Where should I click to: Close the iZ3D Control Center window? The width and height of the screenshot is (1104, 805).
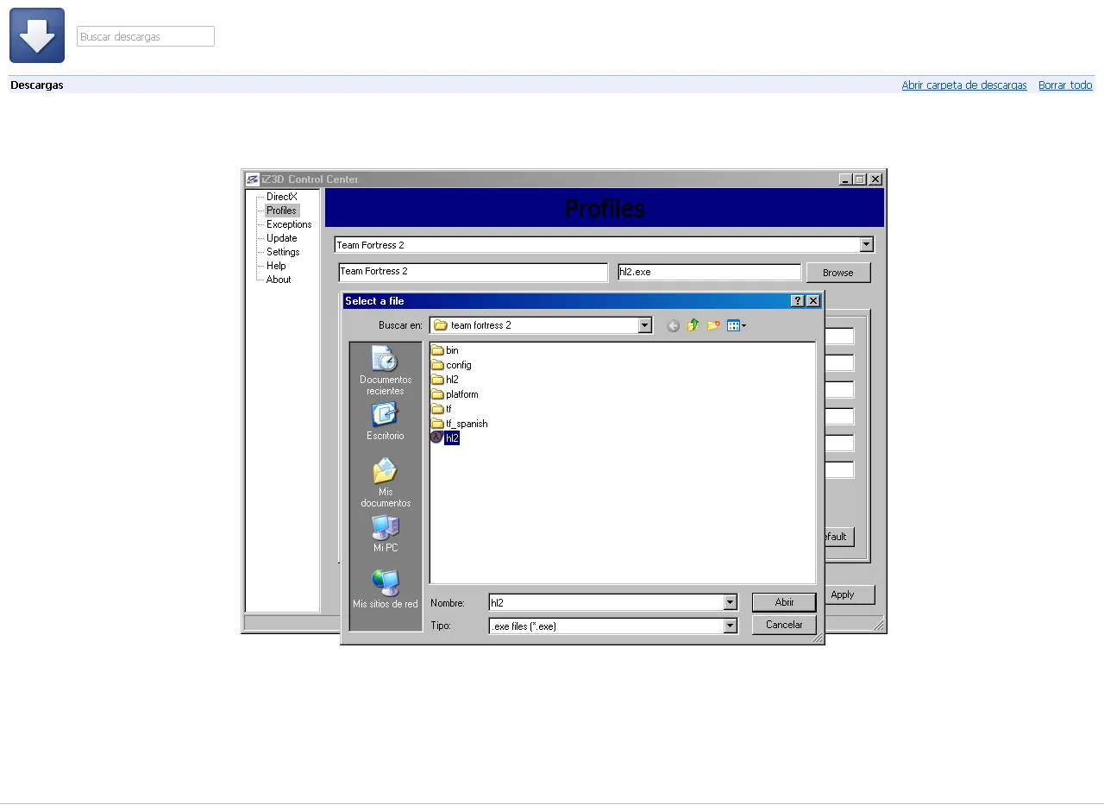[x=875, y=179]
